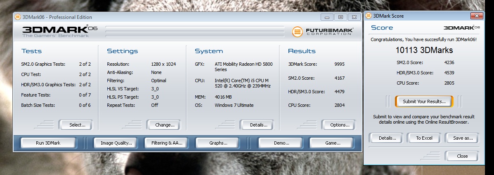Click the Online ResultBrowser description text
Image resolution: width=494 pixels, height=175 pixels.
click(x=424, y=120)
